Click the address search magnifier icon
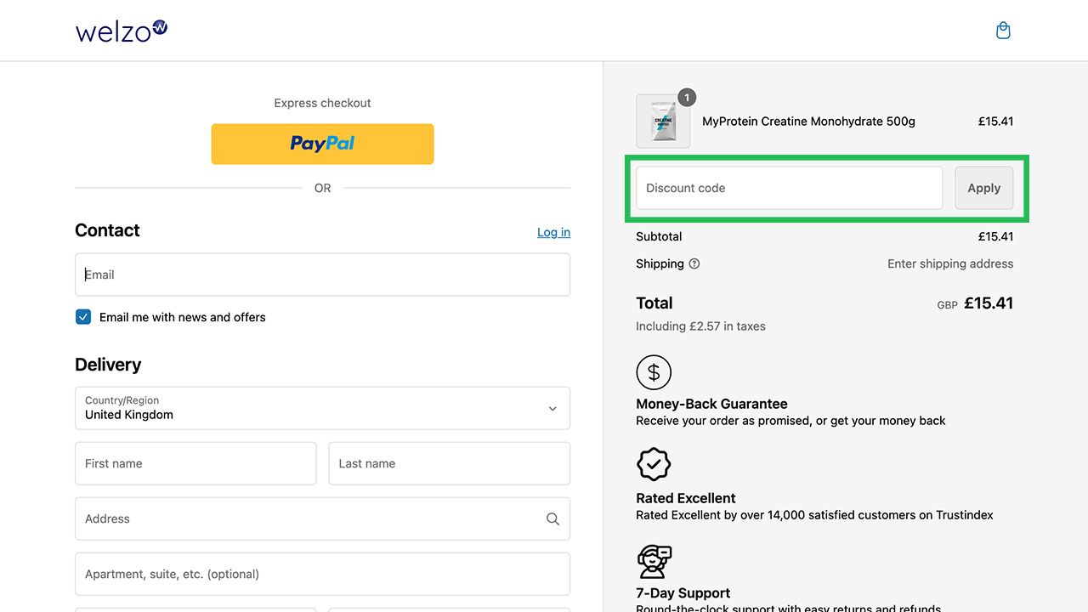 [x=552, y=518]
